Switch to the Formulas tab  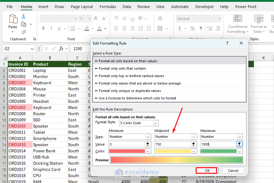(x=108, y=7)
